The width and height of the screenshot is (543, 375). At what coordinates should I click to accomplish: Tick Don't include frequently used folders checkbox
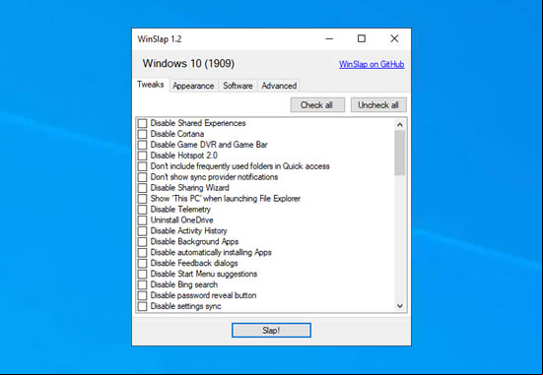pos(142,166)
